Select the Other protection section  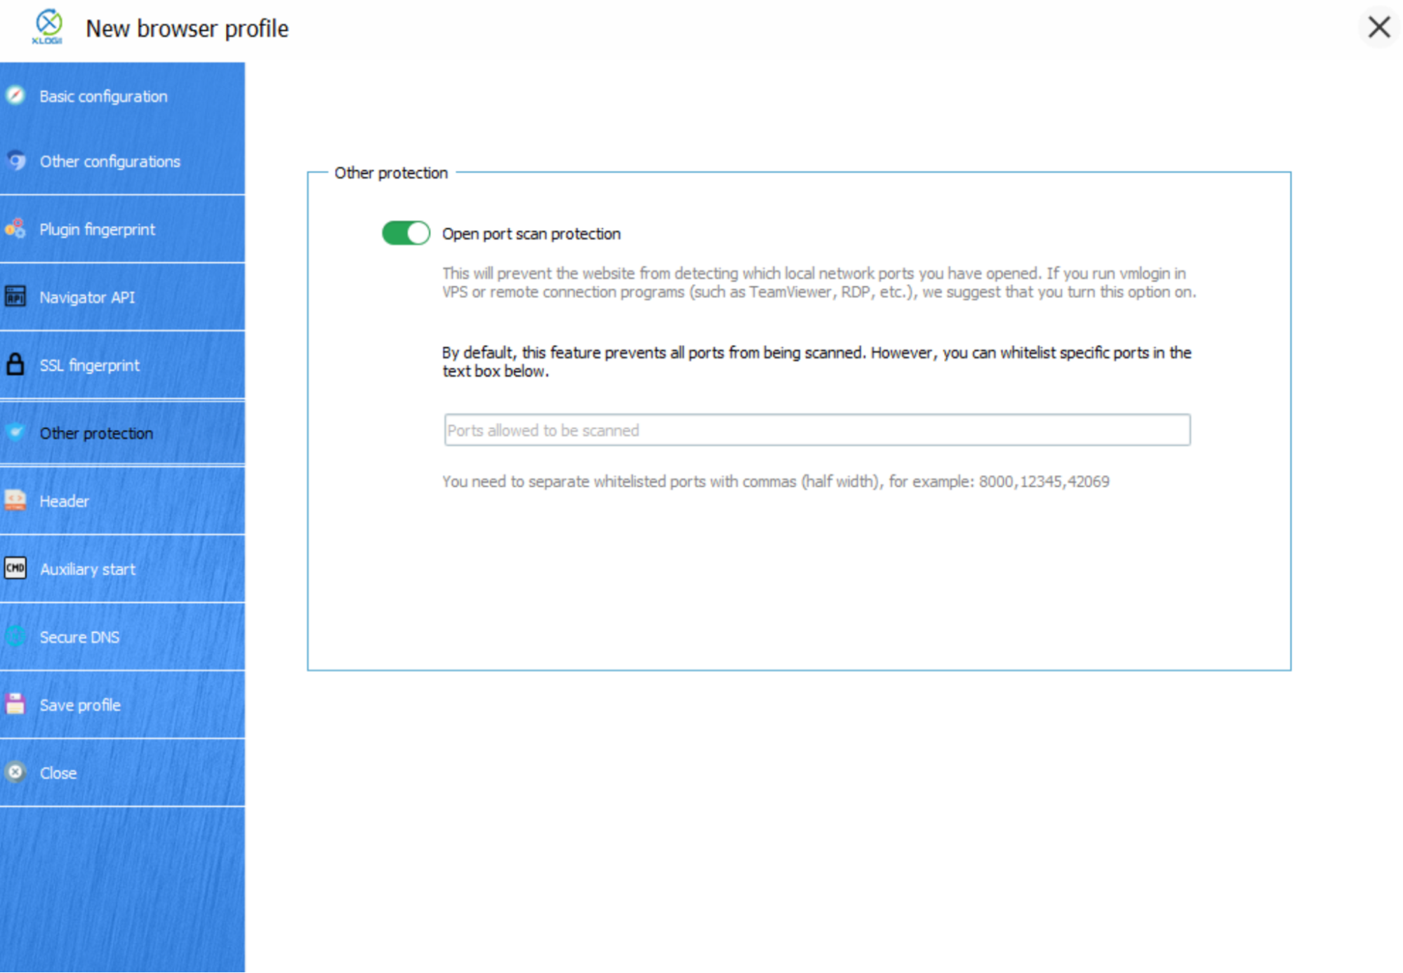click(x=122, y=433)
